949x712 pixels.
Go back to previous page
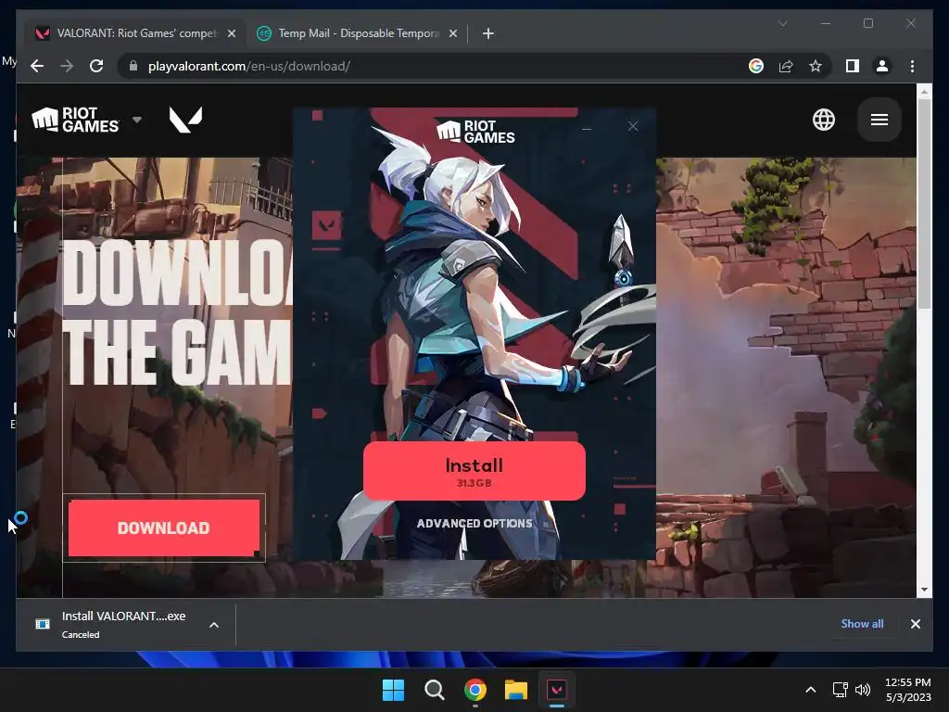[x=37, y=66]
